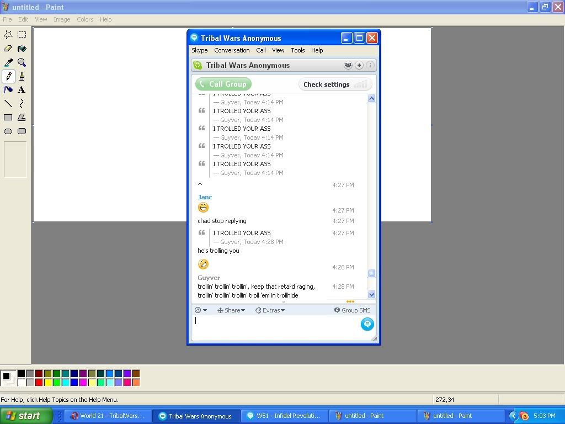This screenshot has width=565, height=424.
Task: Click the Windows start button
Action: [x=26, y=416]
